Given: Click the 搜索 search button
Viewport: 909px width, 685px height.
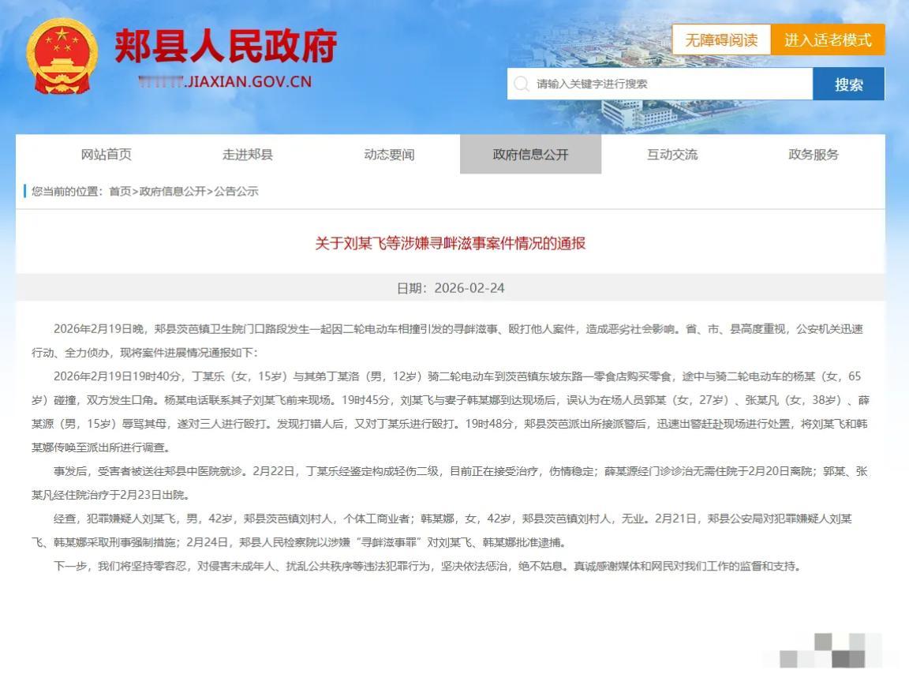Looking at the screenshot, I should [848, 84].
